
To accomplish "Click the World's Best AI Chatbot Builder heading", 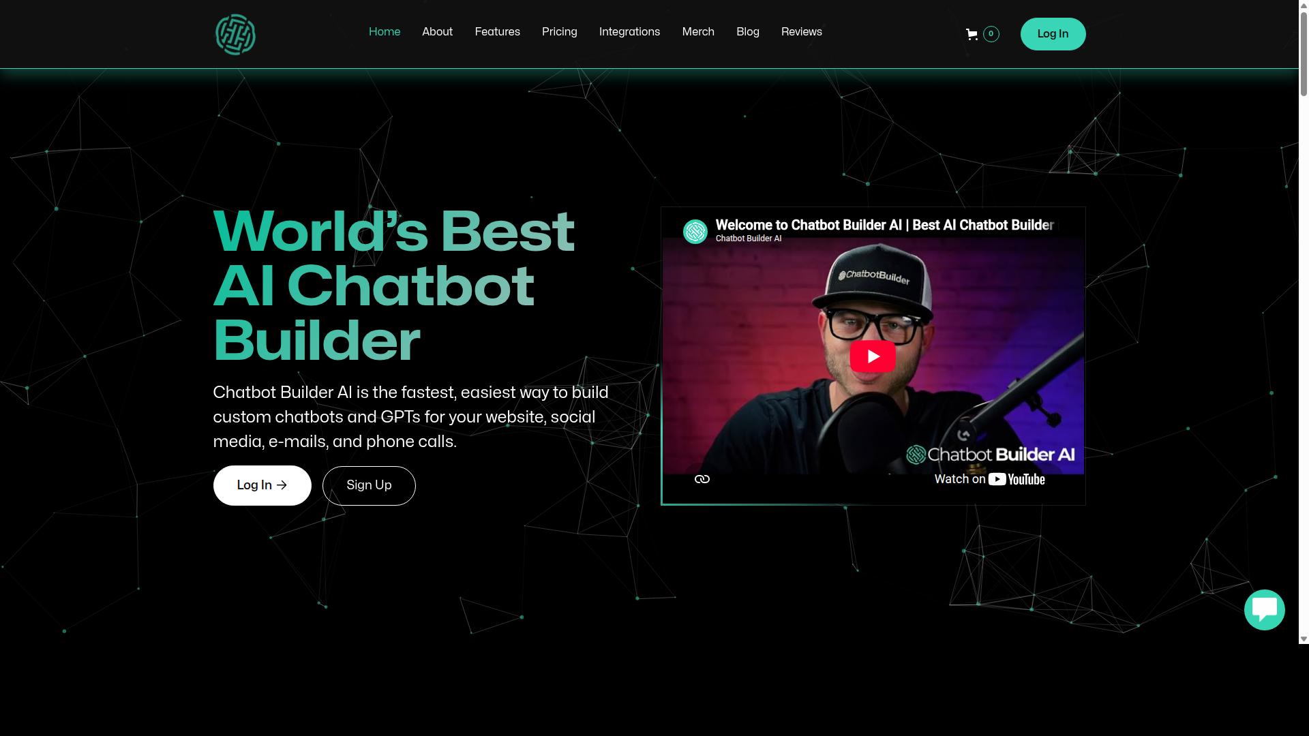I will (x=393, y=286).
